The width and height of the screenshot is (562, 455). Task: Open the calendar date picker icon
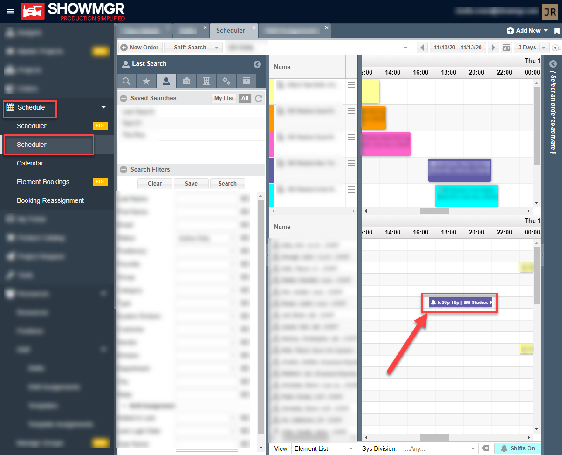tap(506, 47)
